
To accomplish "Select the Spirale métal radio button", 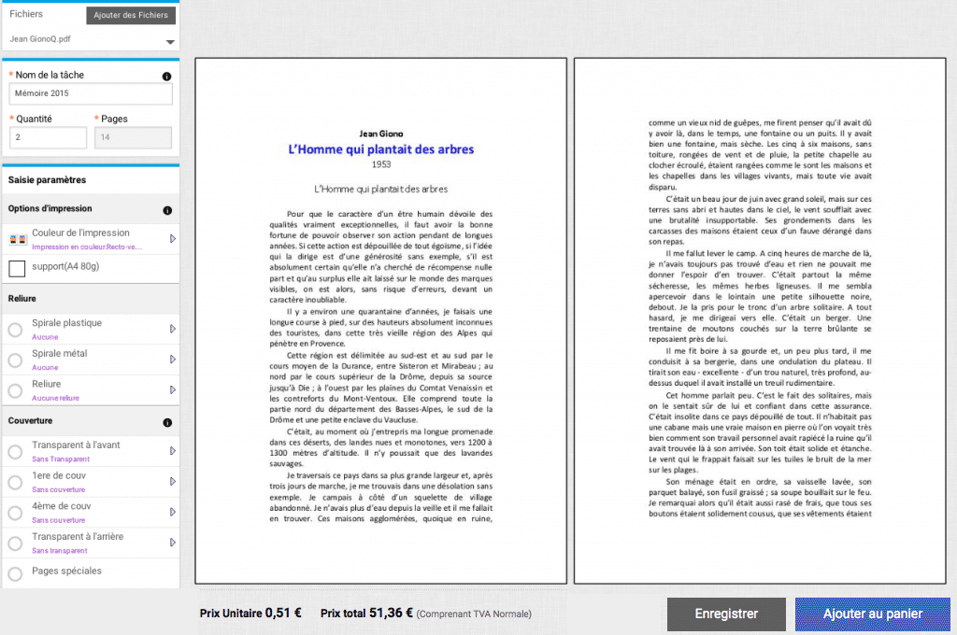I will pos(15,360).
